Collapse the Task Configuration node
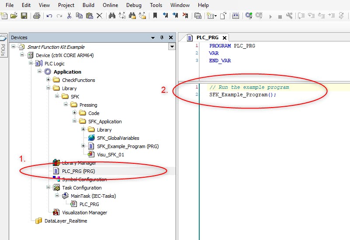 [48, 187]
